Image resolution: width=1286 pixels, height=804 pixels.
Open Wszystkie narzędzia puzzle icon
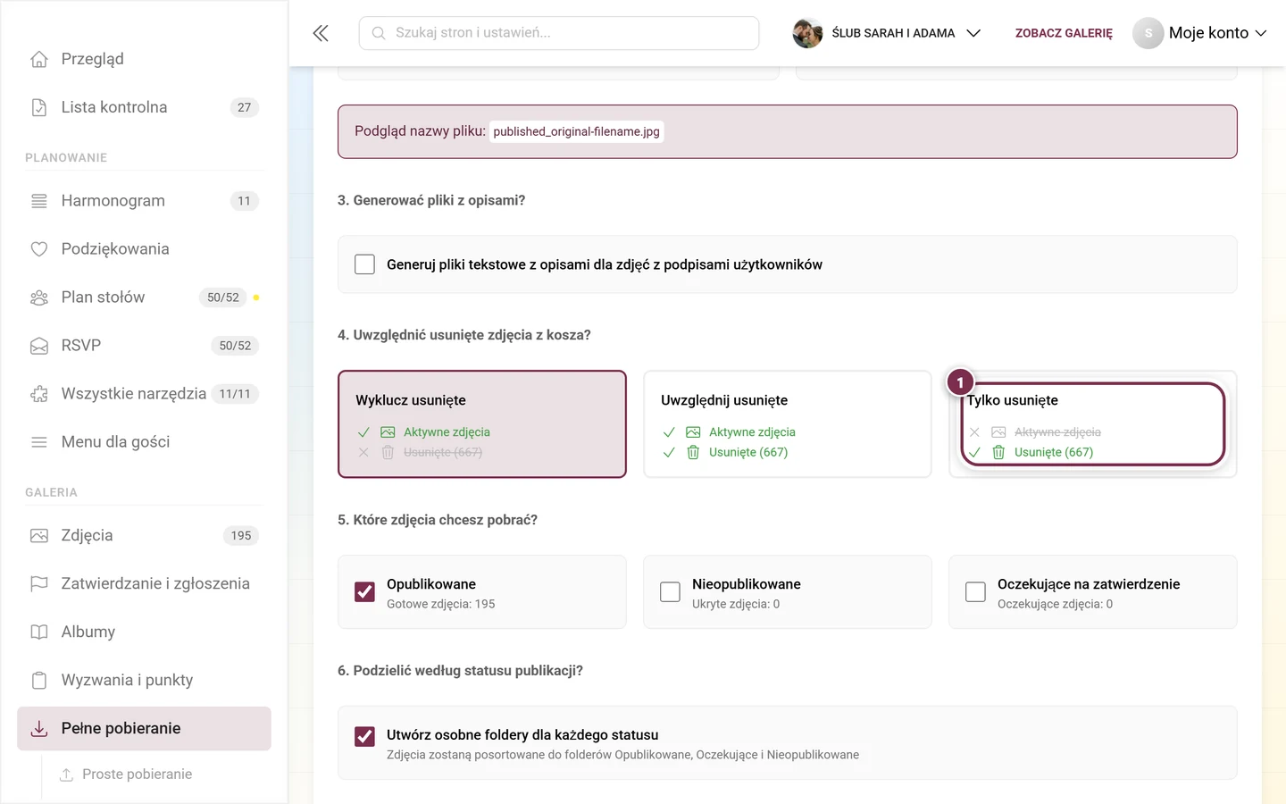pos(39,394)
